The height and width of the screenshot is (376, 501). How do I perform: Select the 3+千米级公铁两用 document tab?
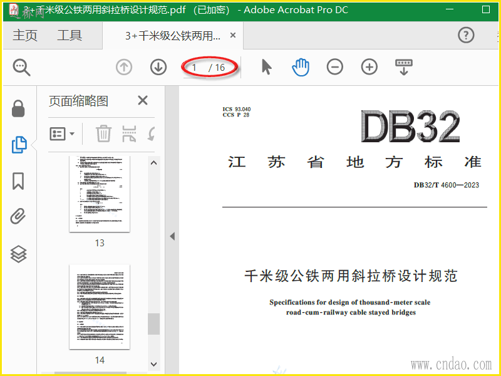pyautogui.click(x=173, y=36)
